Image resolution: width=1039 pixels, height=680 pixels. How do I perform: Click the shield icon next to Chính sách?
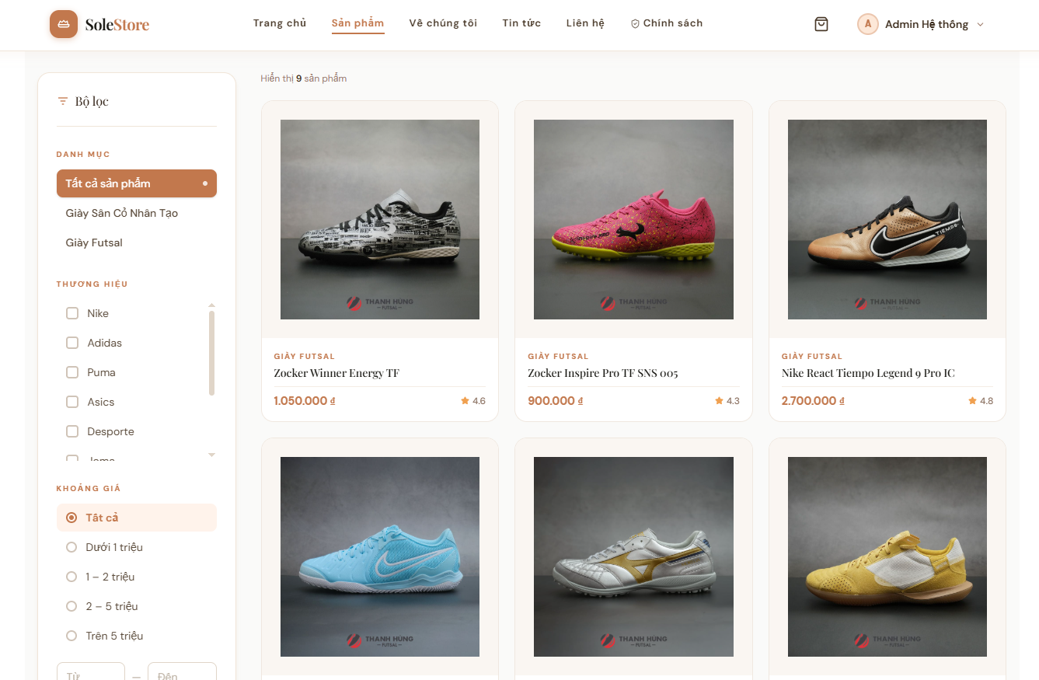(x=635, y=24)
